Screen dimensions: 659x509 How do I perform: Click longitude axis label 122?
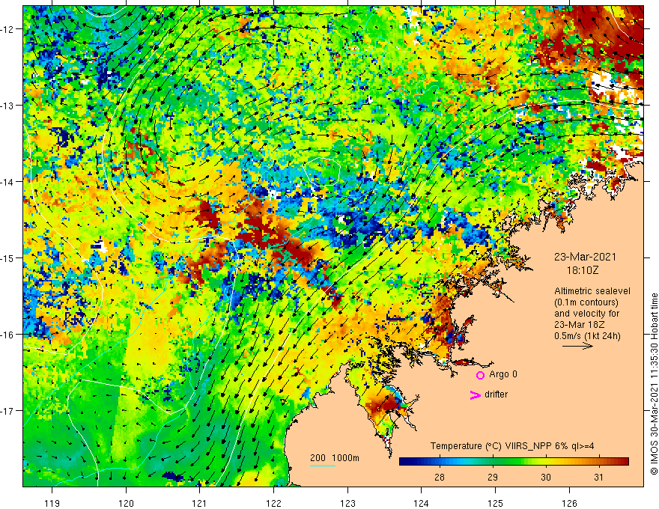pos(273,503)
